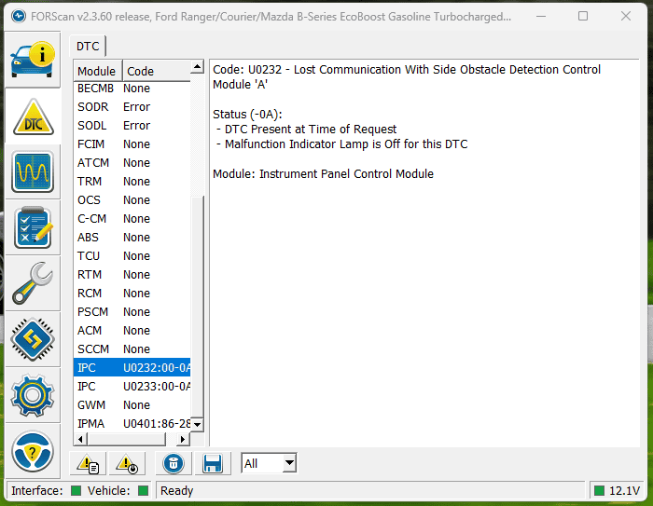Select the IPMA U0401:86-28 row
653x506 pixels.
click(x=132, y=424)
